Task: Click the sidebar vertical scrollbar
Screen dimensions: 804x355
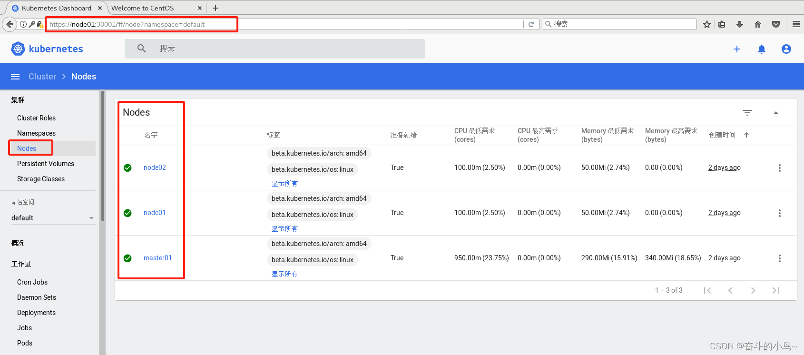Action: coord(102,157)
